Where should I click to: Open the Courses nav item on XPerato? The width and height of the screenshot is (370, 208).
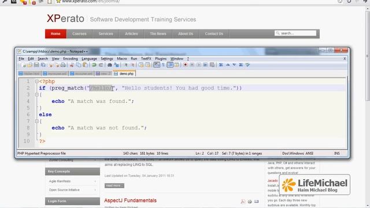79,34
